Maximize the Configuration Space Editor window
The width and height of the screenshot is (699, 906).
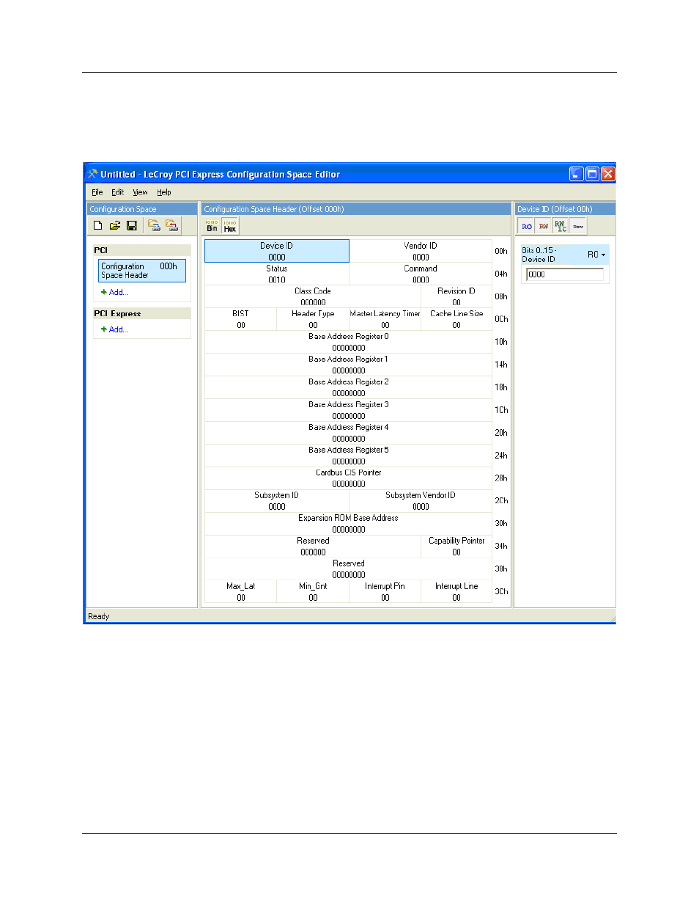(592, 174)
